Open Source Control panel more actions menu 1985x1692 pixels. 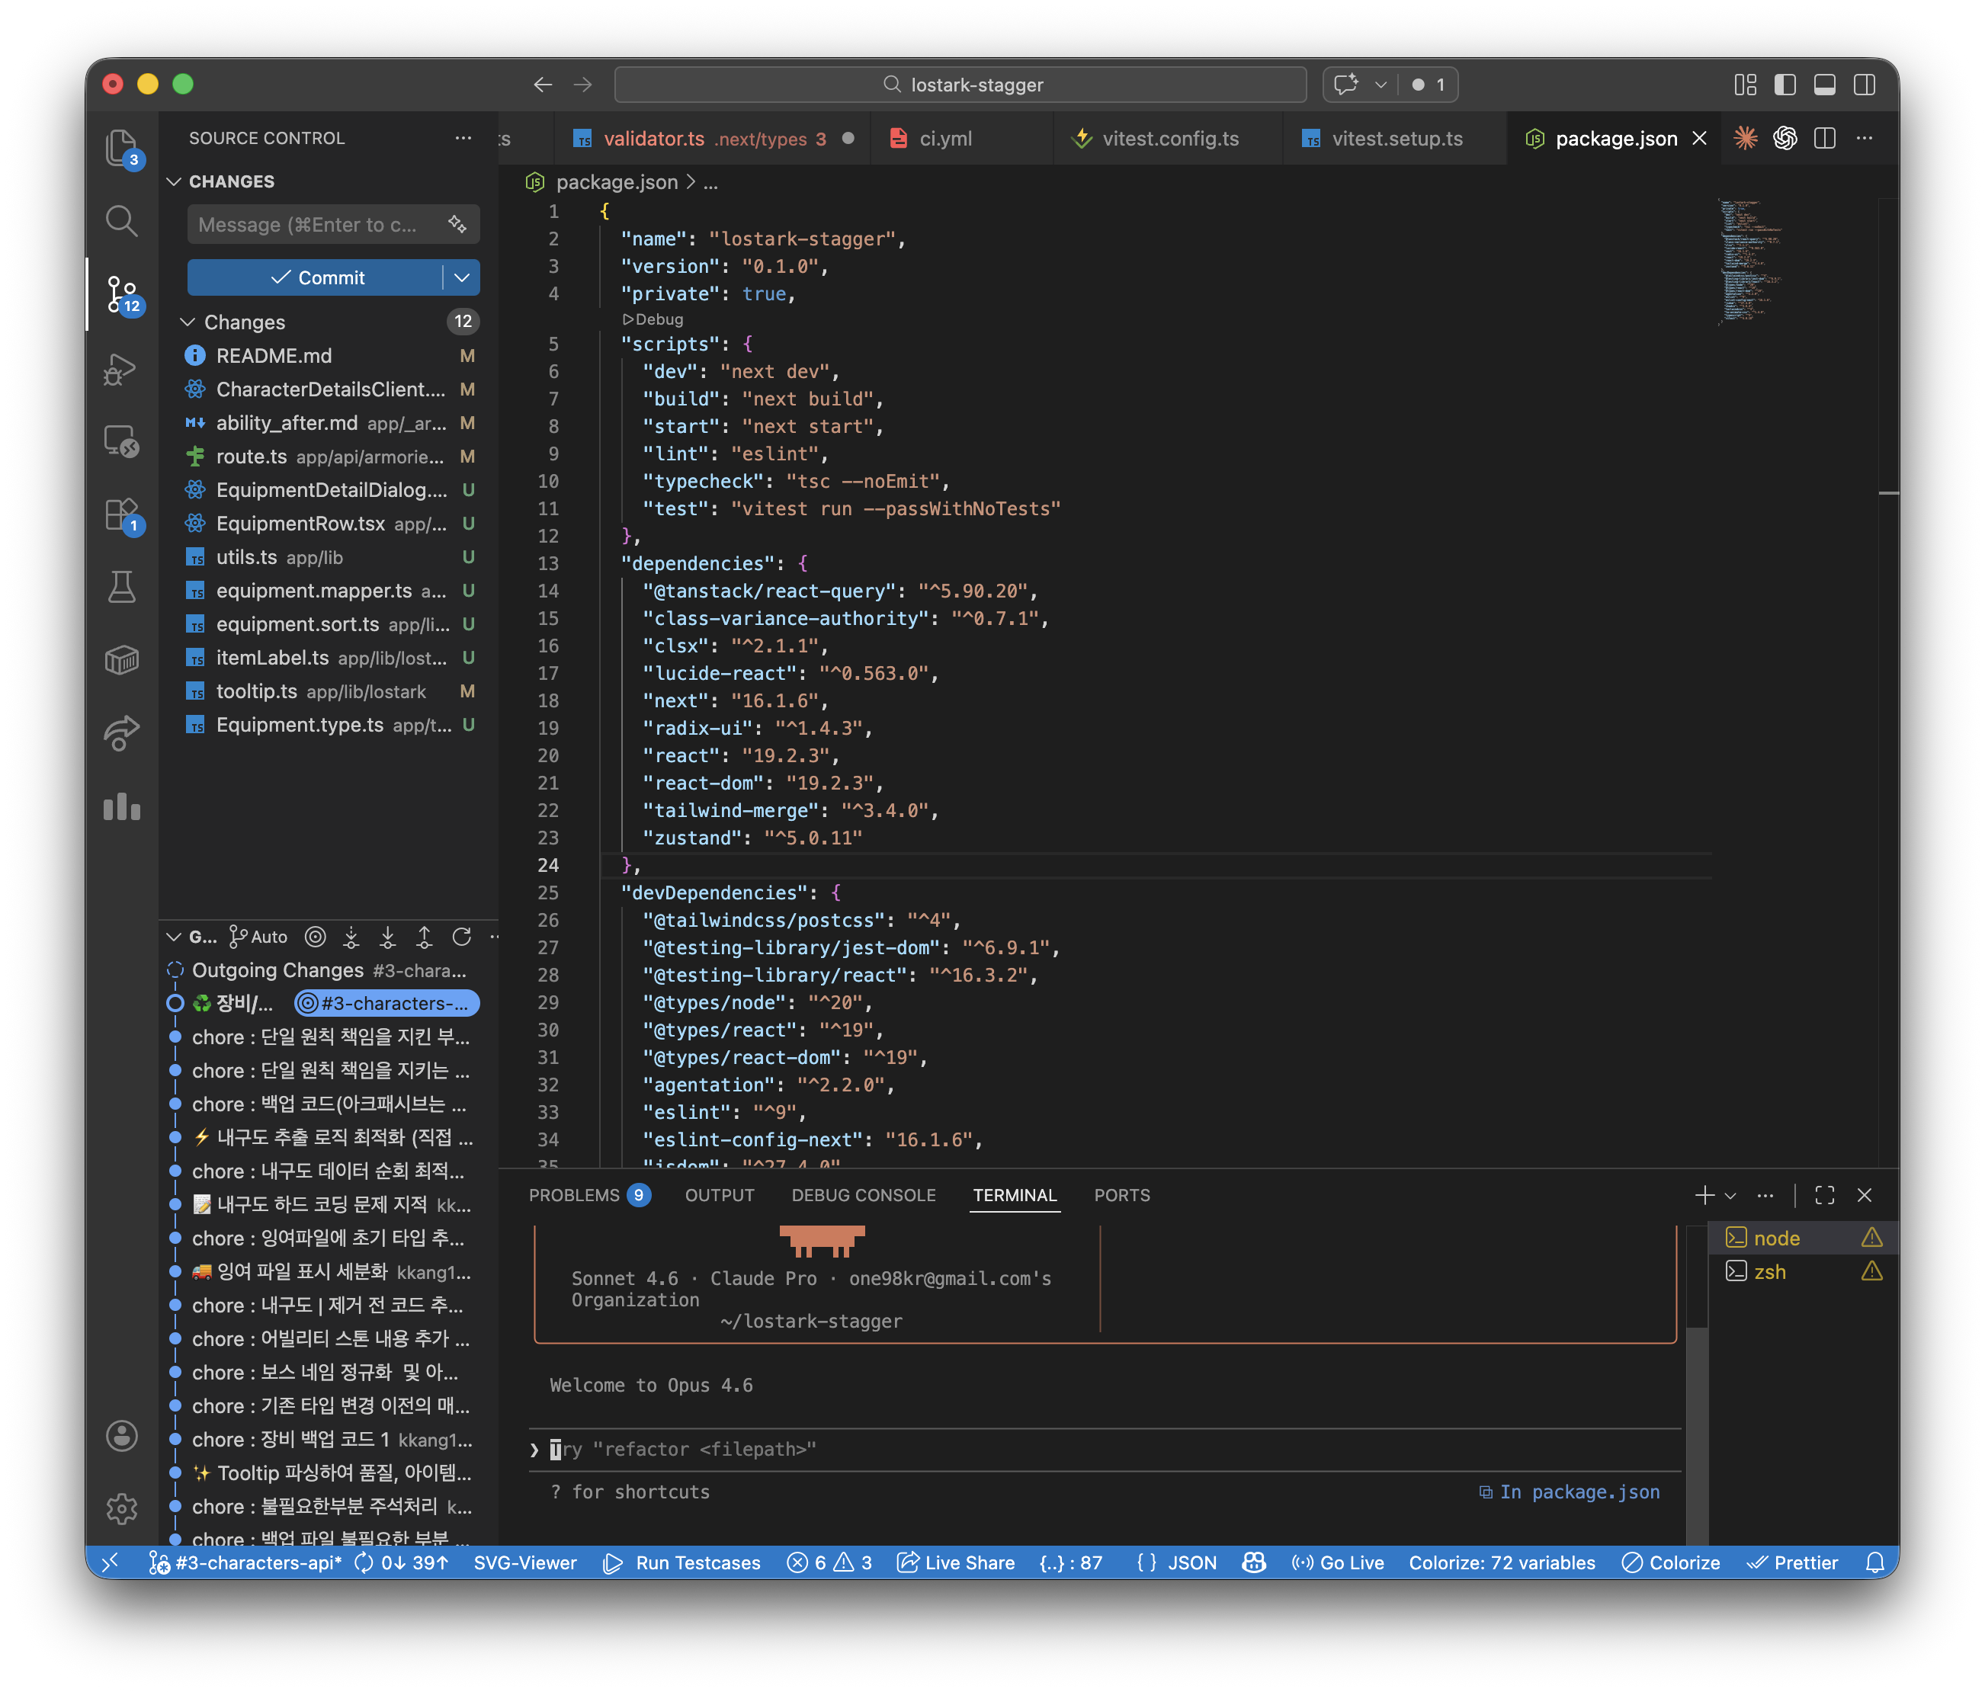tap(463, 138)
